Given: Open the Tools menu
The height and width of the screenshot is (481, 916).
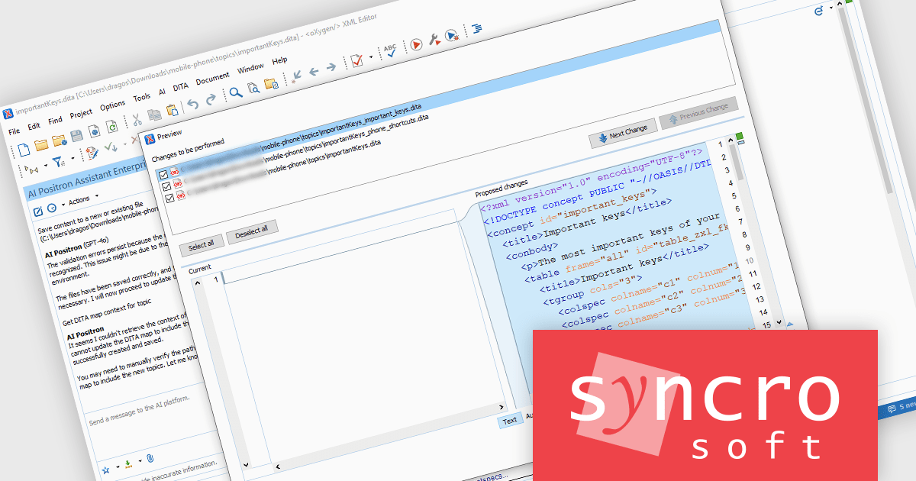Looking at the screenshot, I should click(x=142, y=98).
